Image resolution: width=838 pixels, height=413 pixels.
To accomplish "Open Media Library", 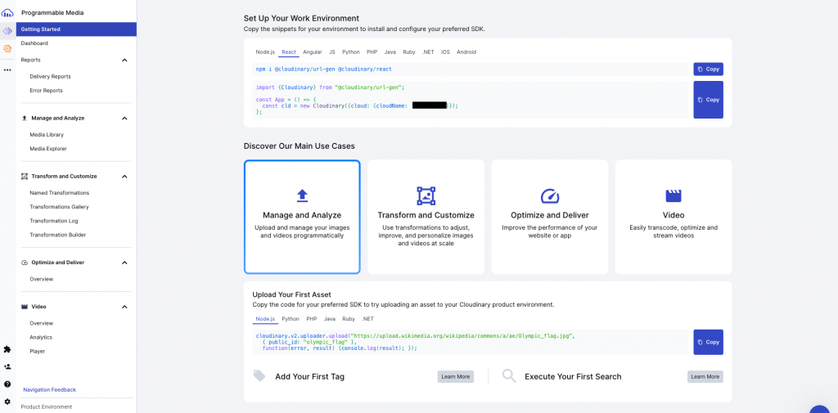I will click(47, 135).
